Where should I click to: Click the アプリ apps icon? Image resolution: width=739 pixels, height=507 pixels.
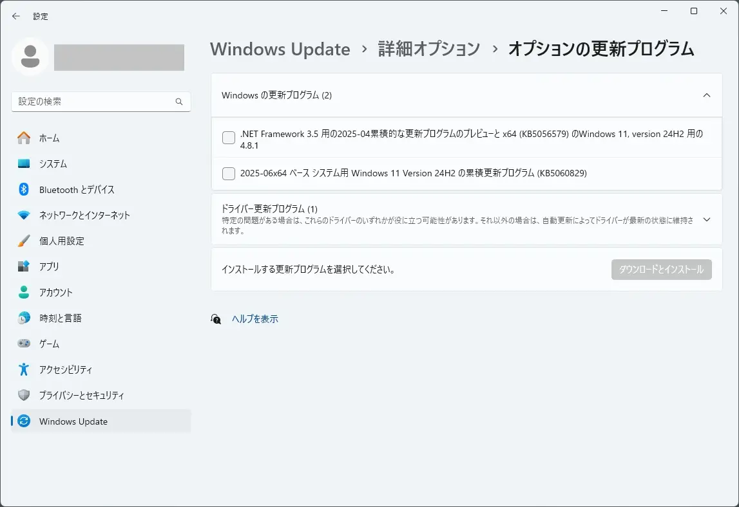click(x=24, y=266)
